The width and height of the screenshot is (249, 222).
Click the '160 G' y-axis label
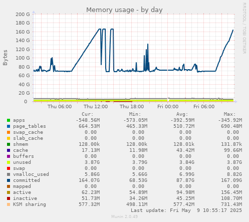click(23, 32)
